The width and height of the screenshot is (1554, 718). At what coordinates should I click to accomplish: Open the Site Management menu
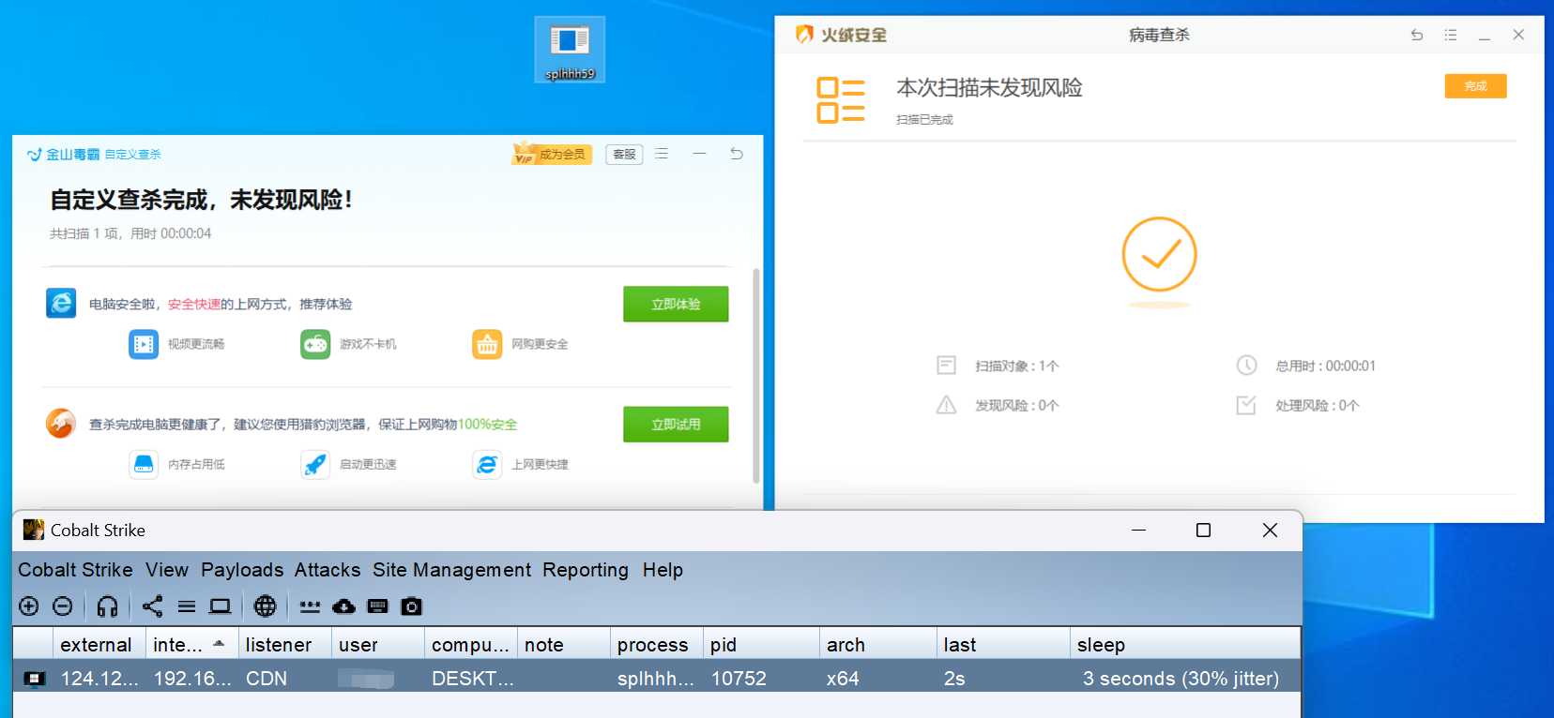click(x=451, y=570)
